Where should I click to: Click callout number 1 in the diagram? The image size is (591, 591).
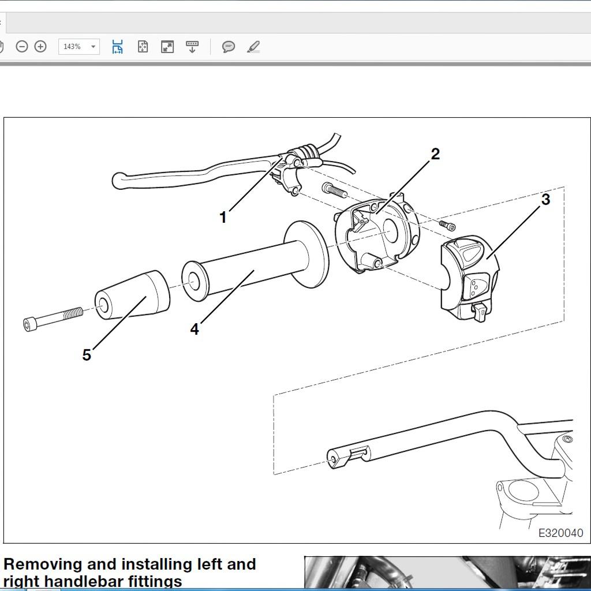coord(223,218)
